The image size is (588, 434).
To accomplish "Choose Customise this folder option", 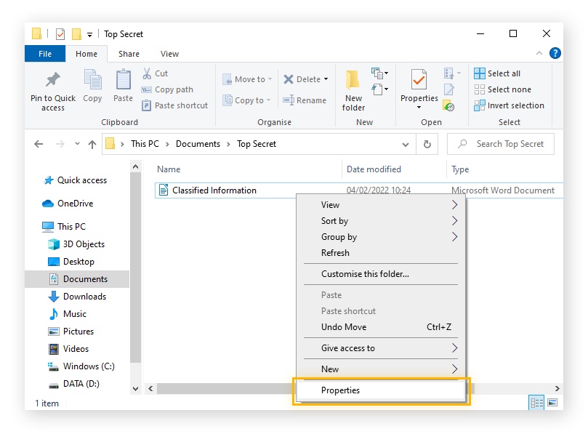I will coord(381,274).
